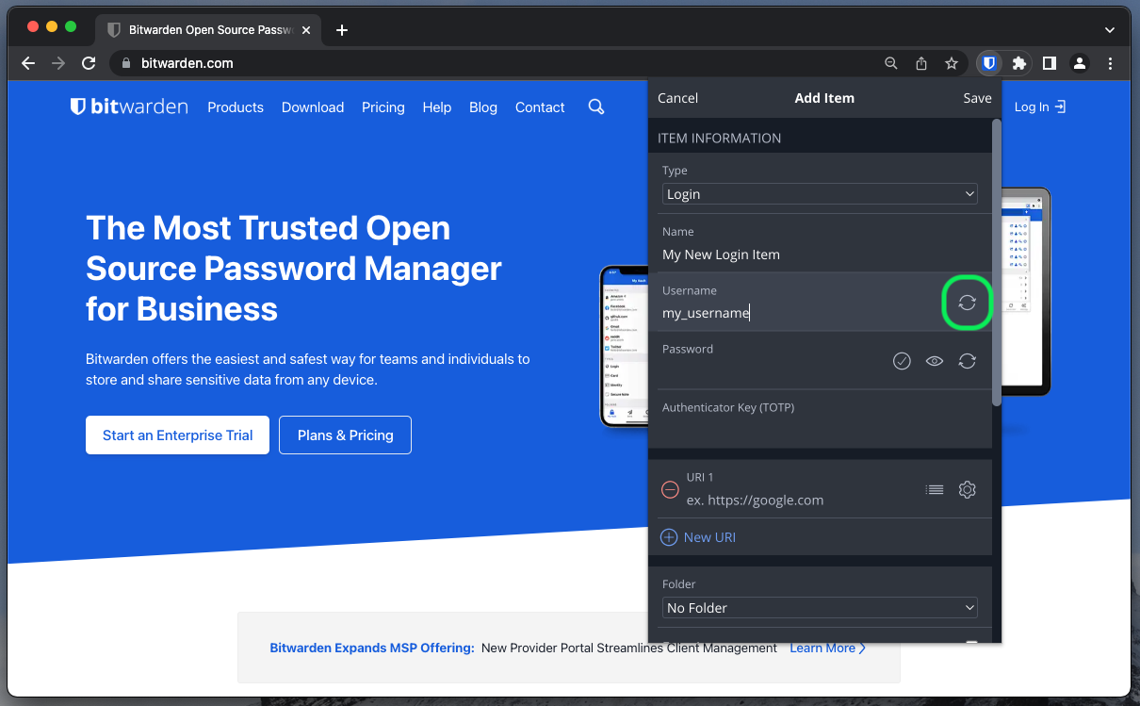Bookmark this page with the star icon

[952, 63]
